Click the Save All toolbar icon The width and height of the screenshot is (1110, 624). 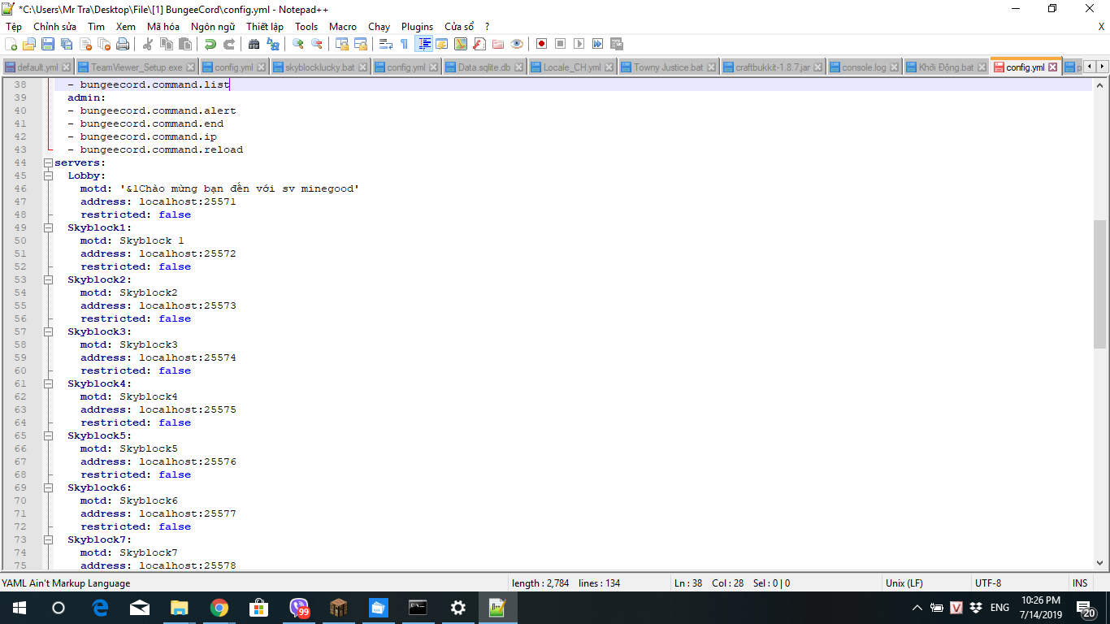pos(67,44)
